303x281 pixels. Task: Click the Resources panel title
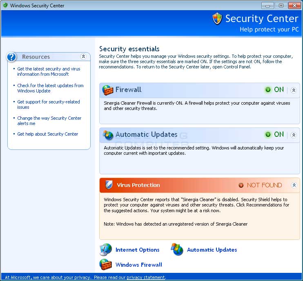(36, 57)
